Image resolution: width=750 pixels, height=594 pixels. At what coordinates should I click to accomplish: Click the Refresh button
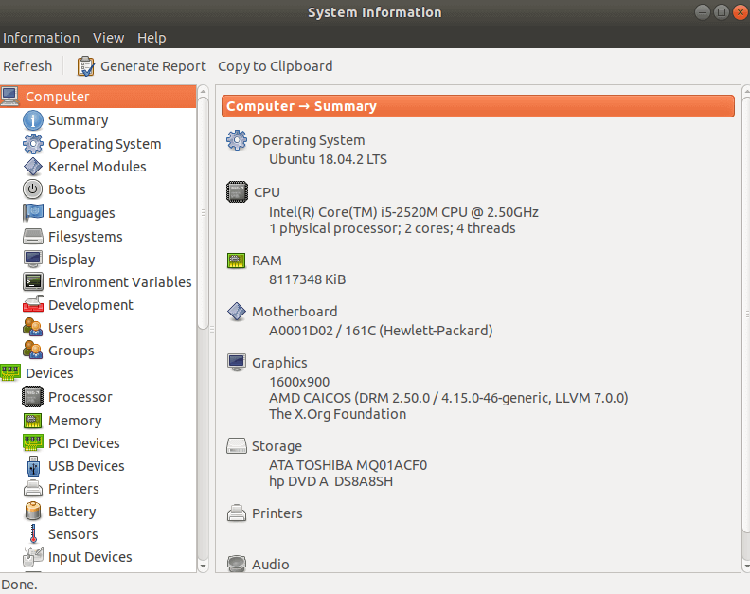coord(27,66)
